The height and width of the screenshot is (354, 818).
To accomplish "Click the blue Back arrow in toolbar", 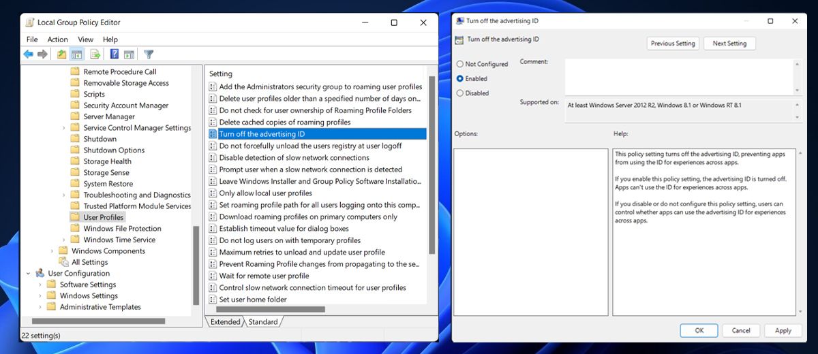I will (28, 54).
